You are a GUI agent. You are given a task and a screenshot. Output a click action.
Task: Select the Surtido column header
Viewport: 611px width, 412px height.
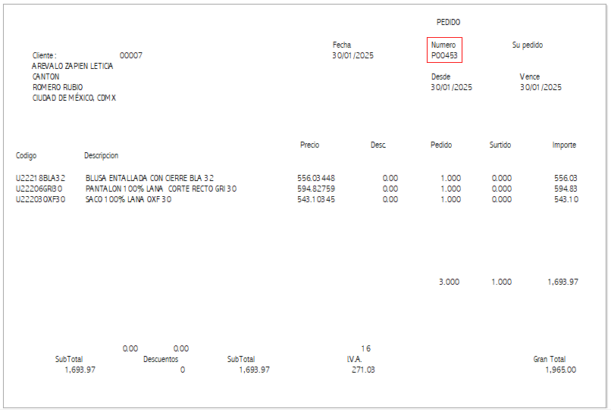(500, 145)
